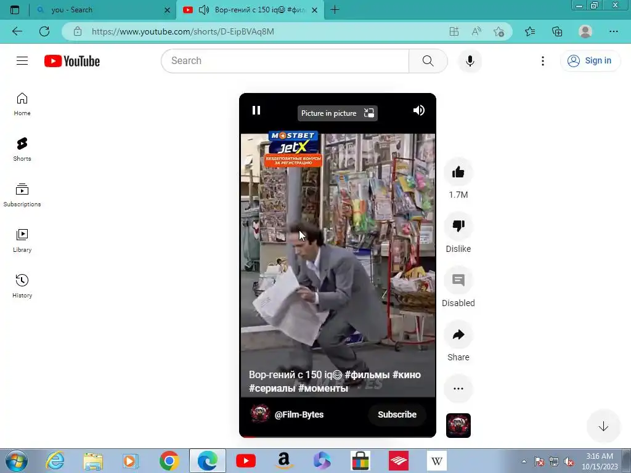
Task: Open the @Film-Bytes channel name link
Action: tap(299, 414)
